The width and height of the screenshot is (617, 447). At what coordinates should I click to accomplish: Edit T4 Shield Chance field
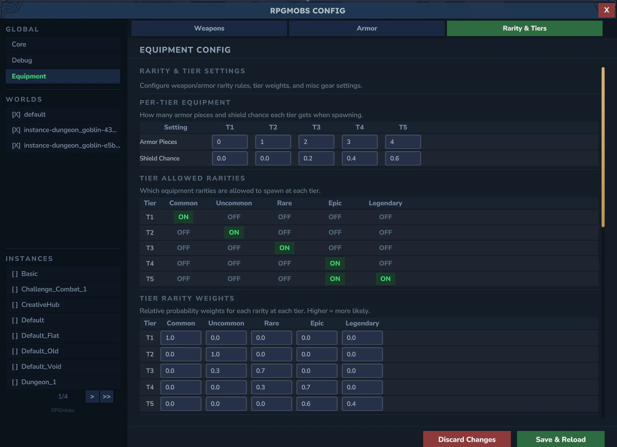click(360, 158)
